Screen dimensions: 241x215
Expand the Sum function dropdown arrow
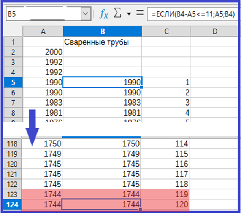click(x=128, y=14)
